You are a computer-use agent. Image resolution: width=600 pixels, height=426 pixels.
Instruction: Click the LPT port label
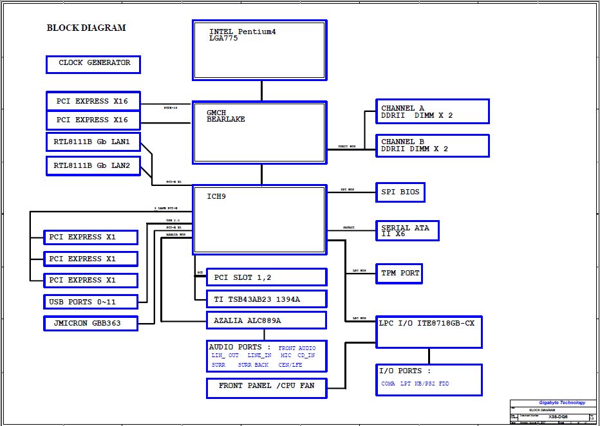(406, 384)
